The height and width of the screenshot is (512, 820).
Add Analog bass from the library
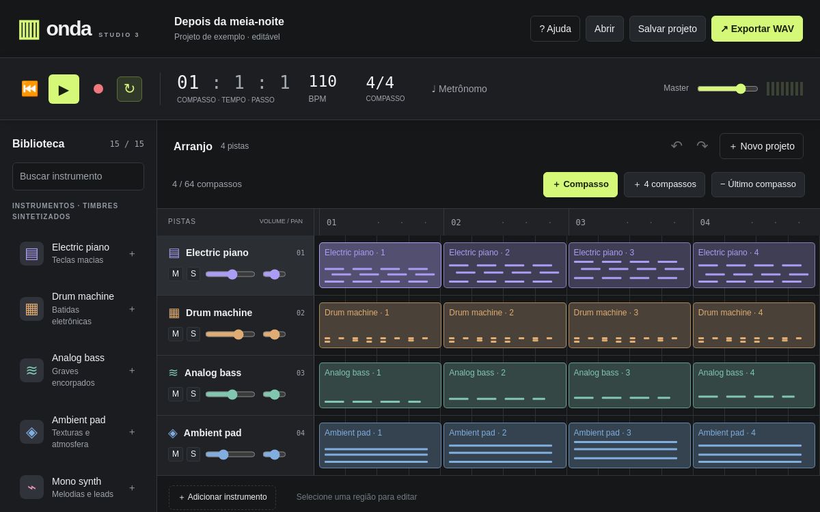(132, 370)
